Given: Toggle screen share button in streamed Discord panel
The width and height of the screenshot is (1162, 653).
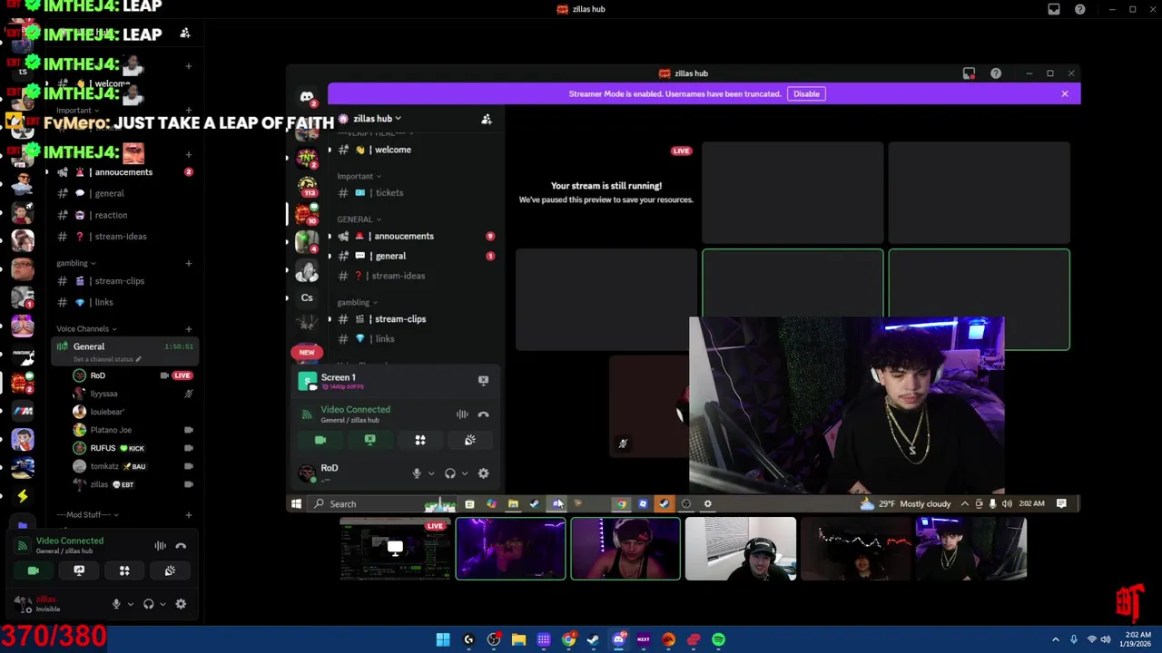Looking at the screenshot, I should (370, 440).
